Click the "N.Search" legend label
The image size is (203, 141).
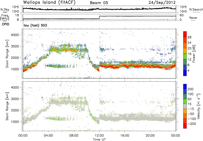click(196, 9)
